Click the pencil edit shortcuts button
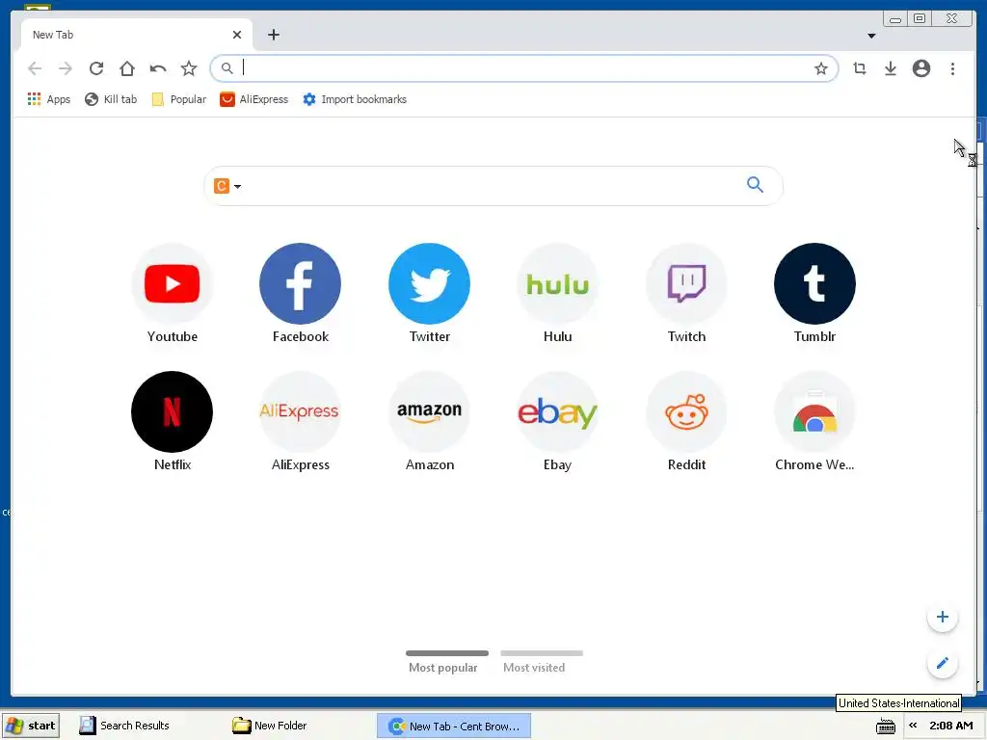Screen dimensions: 987x740 (x=943, y=663)
